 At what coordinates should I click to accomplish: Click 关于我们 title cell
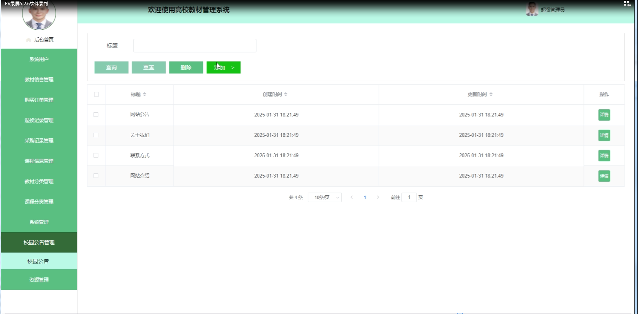(x=140, y=135)
